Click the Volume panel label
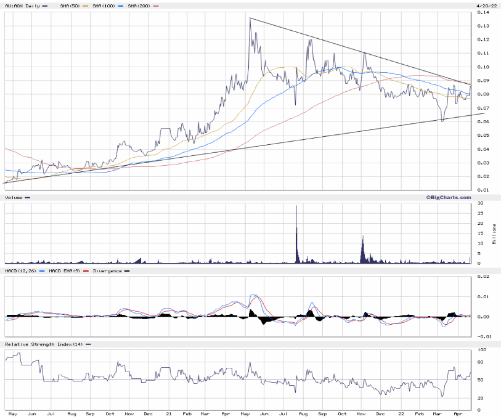The width and height of the screenshot is (501, 419). click(x=14, y=198)
